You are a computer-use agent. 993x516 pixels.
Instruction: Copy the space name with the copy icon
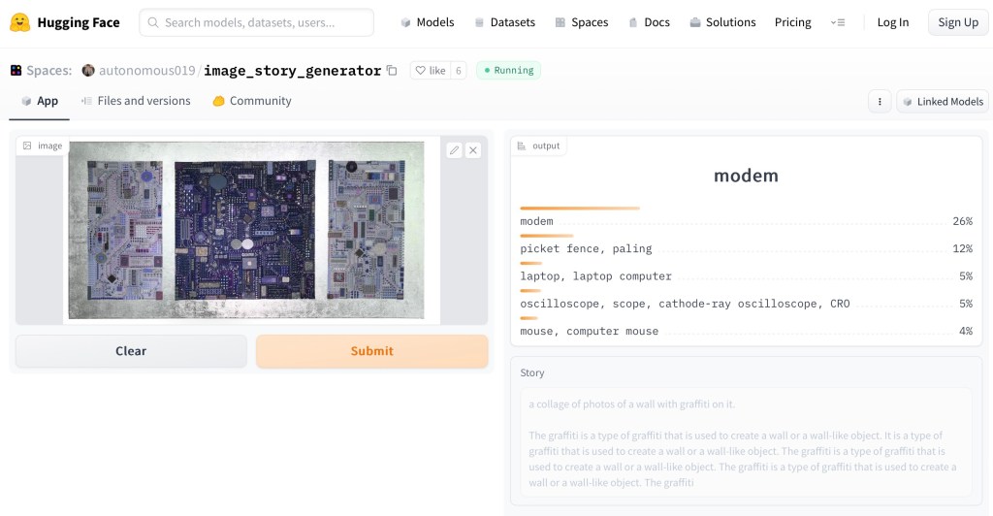coord(392,71)
